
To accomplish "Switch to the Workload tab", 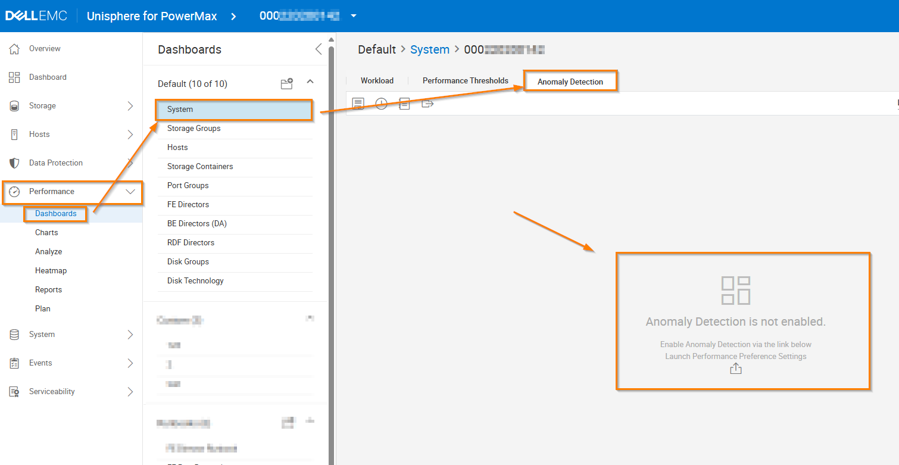I will click(x=377, y=81).
